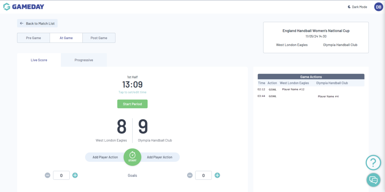The image size is (385, 192).
Task: Click the left team goals input field
Action: tap(61, 175)
